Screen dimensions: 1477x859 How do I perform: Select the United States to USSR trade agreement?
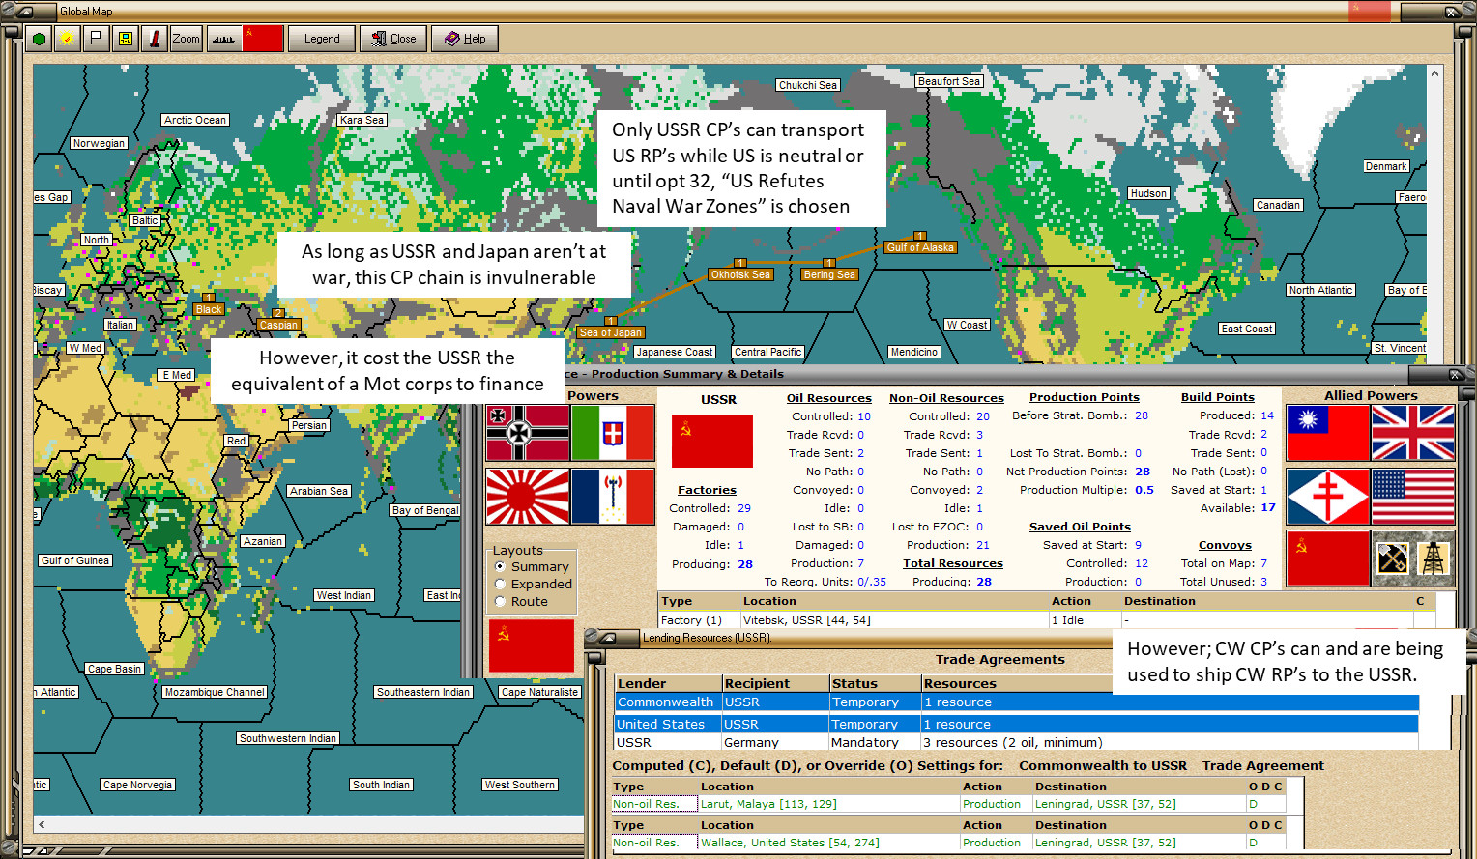coord(1016,724)
